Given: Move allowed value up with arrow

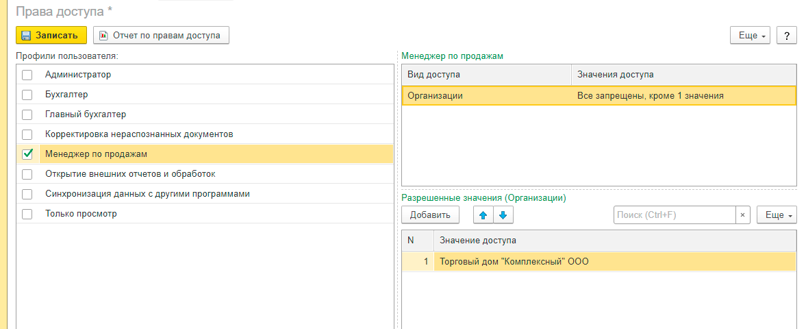Looking at the screenshot, I should point(483,215).
